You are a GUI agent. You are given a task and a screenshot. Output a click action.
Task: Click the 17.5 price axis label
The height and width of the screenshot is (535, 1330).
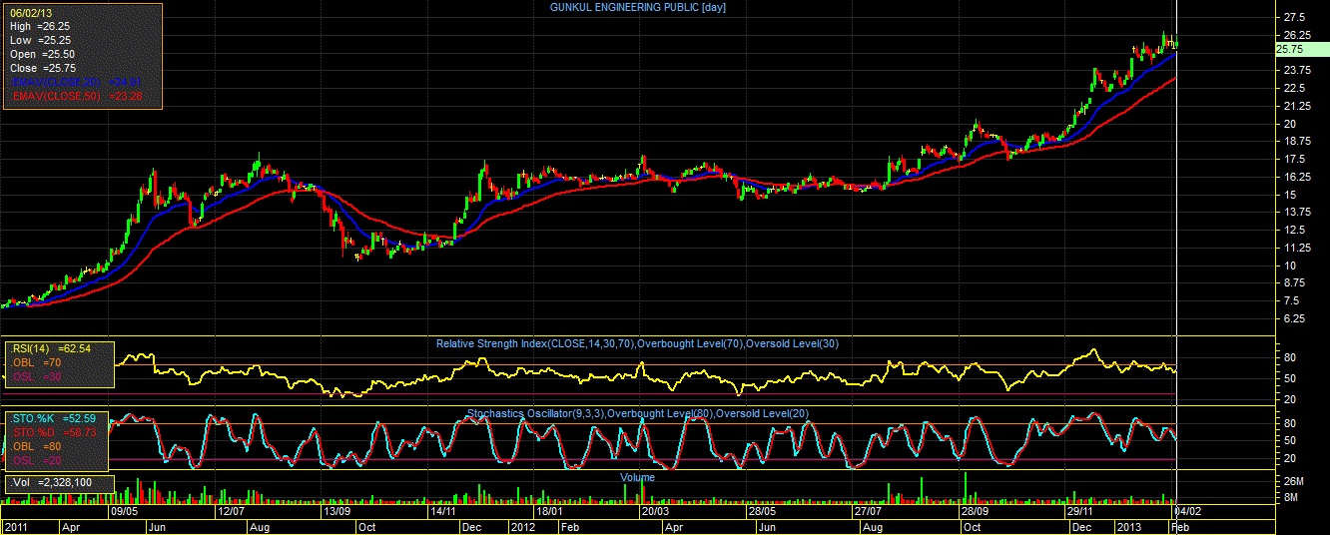[1295, 159]
